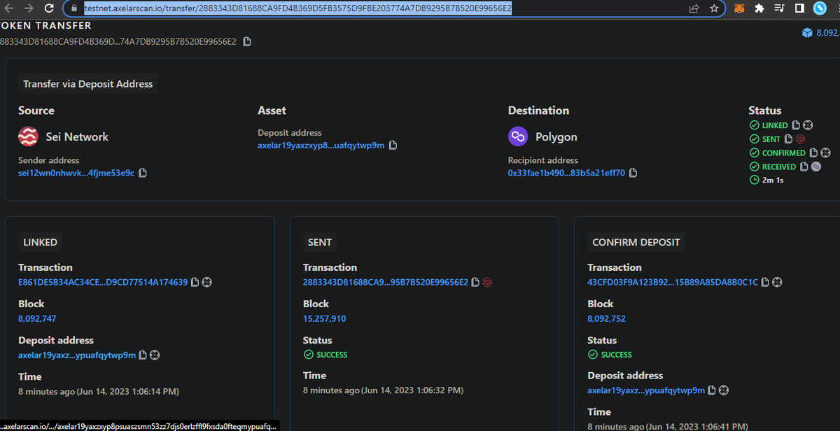Open CONFIRM DEPOSIT card deposit address link
Image resolution: width=840 pixels, height=431 pixels.
click(x=646, y=390)
